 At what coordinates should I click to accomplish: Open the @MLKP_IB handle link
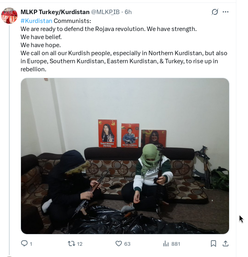point(105,12)
